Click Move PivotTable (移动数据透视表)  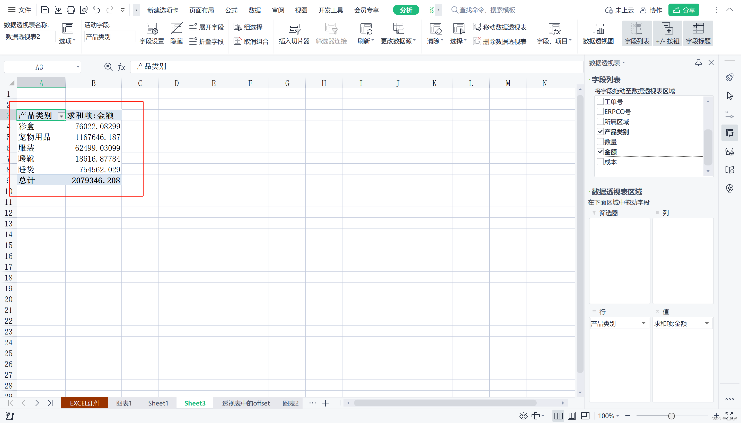(x=500, y=27)
